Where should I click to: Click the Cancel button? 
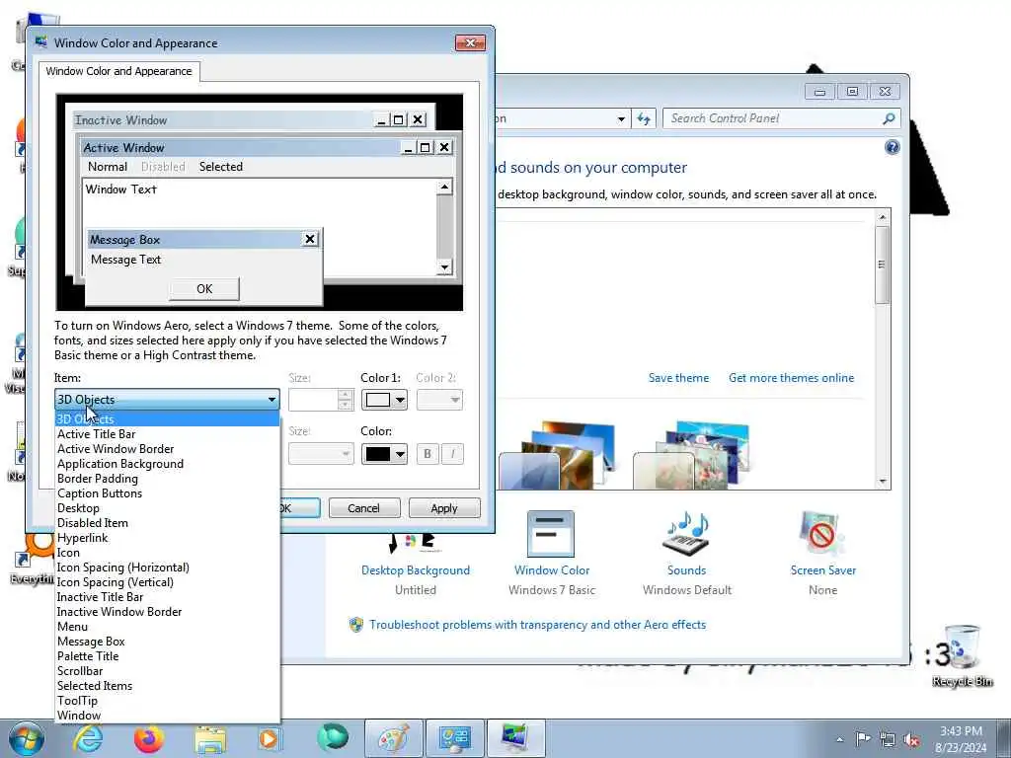point(364,508)
